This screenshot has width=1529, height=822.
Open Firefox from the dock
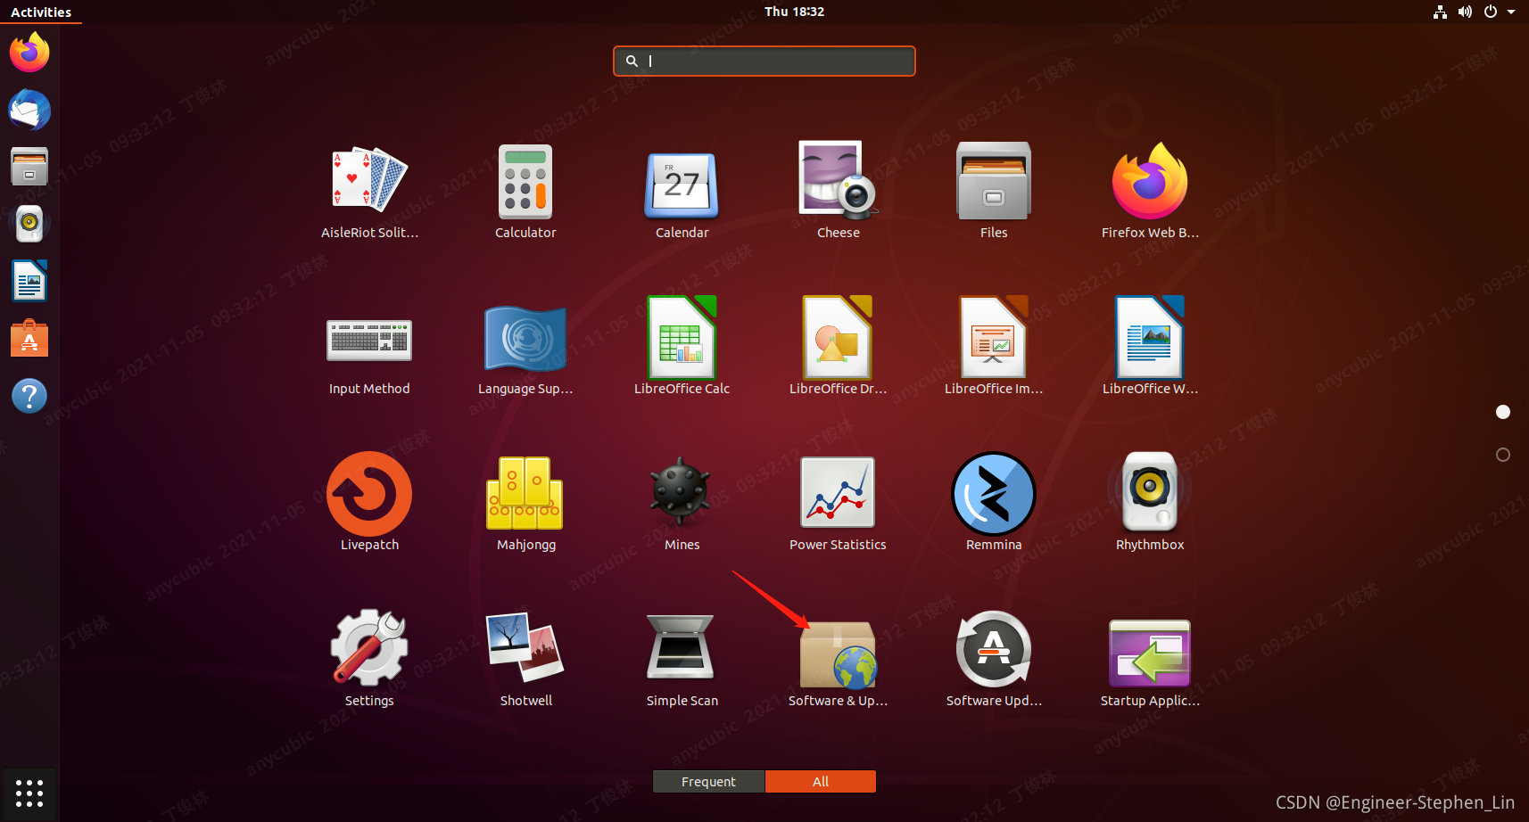[x=29, y=52]
